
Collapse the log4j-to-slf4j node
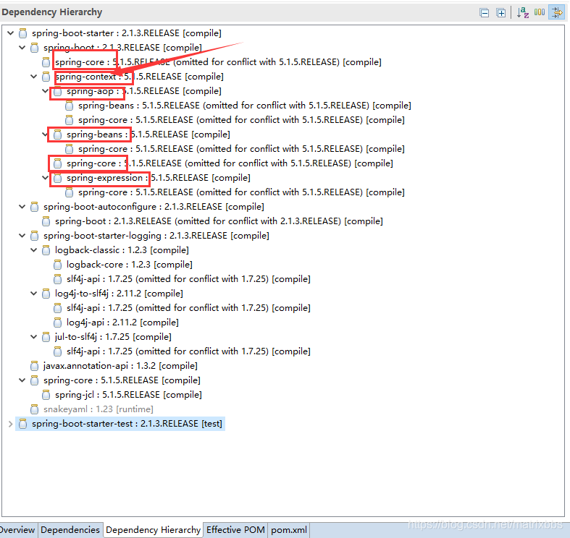point(34,294)
